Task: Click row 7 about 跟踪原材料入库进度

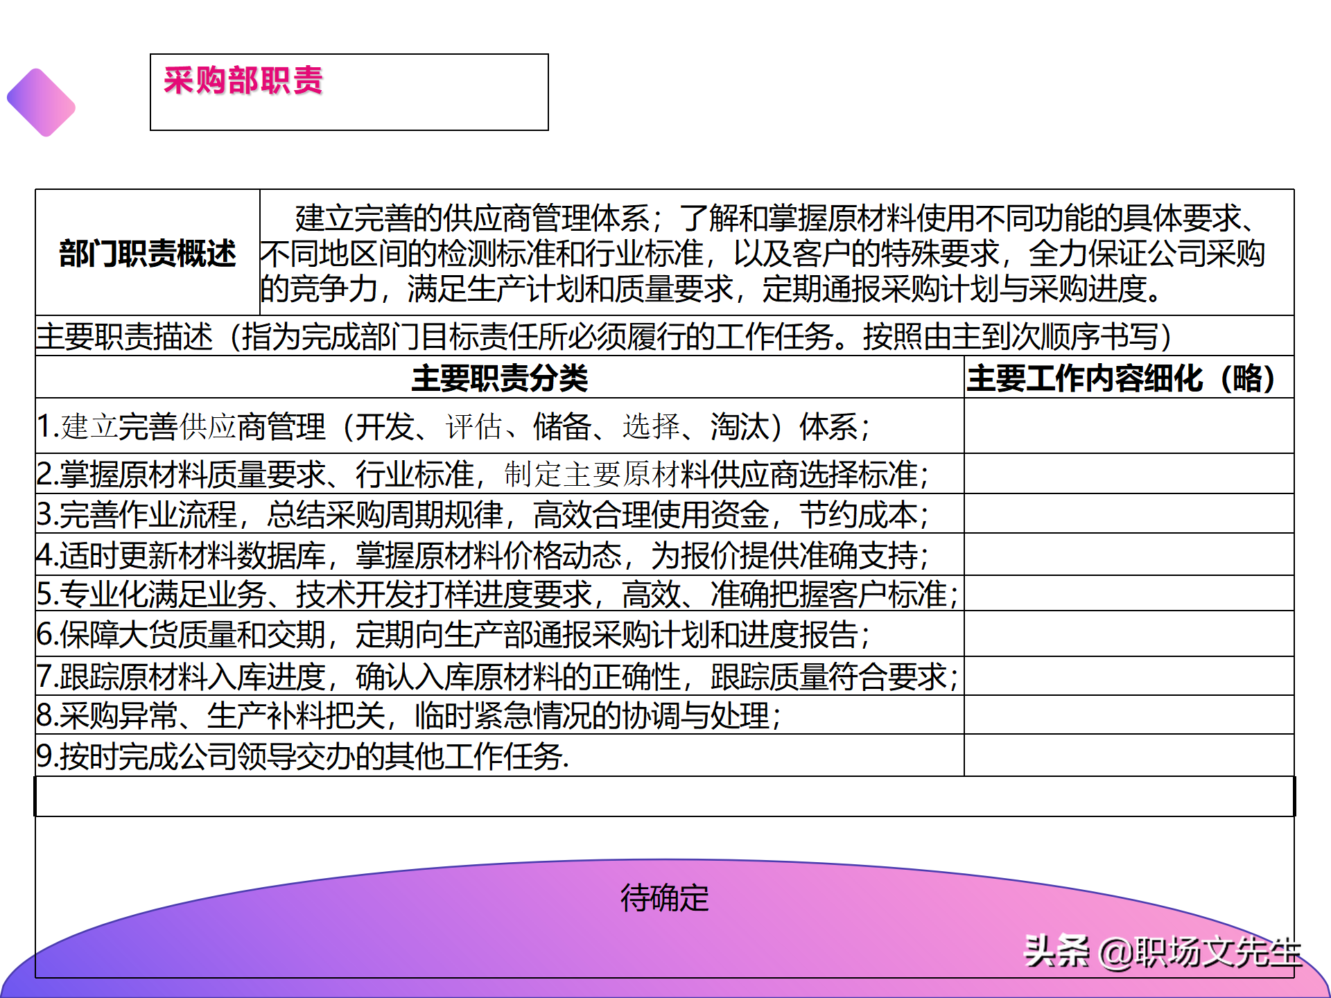Action: point(500,676)
